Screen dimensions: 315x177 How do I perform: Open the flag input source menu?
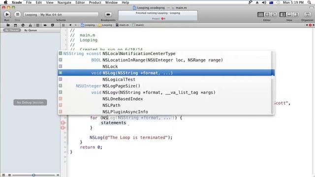click(271, 2)
